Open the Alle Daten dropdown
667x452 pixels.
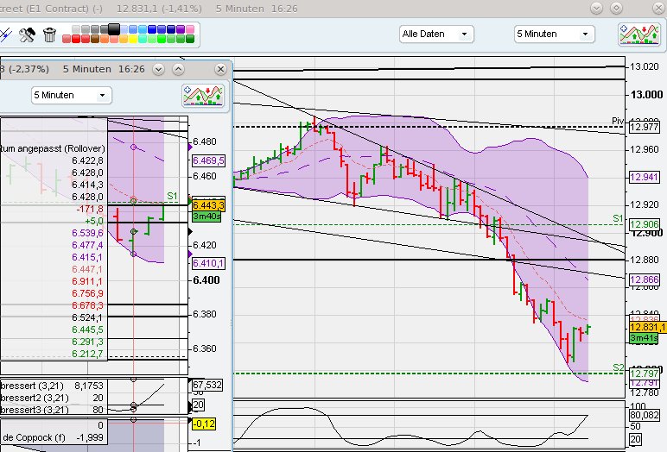436,34
